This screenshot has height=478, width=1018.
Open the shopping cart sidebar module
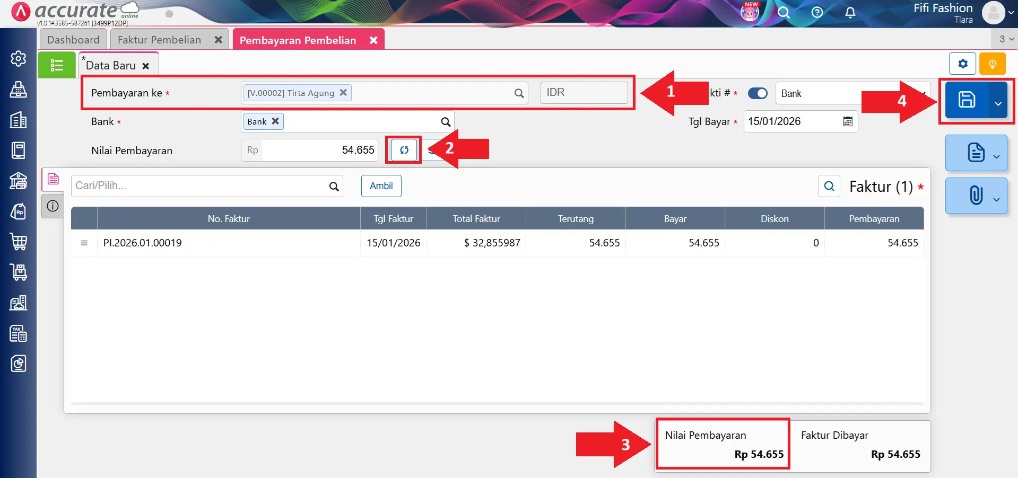click(x=19, y=242)
